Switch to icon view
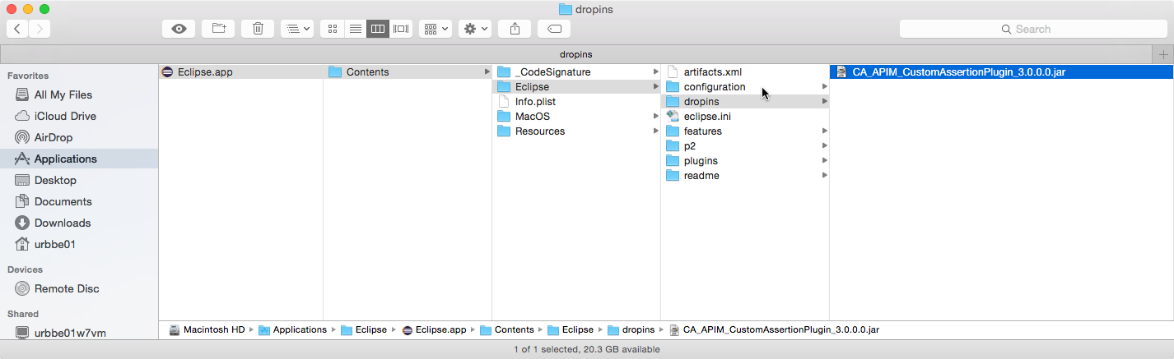 pyautogui.click(x=332, y=29)
